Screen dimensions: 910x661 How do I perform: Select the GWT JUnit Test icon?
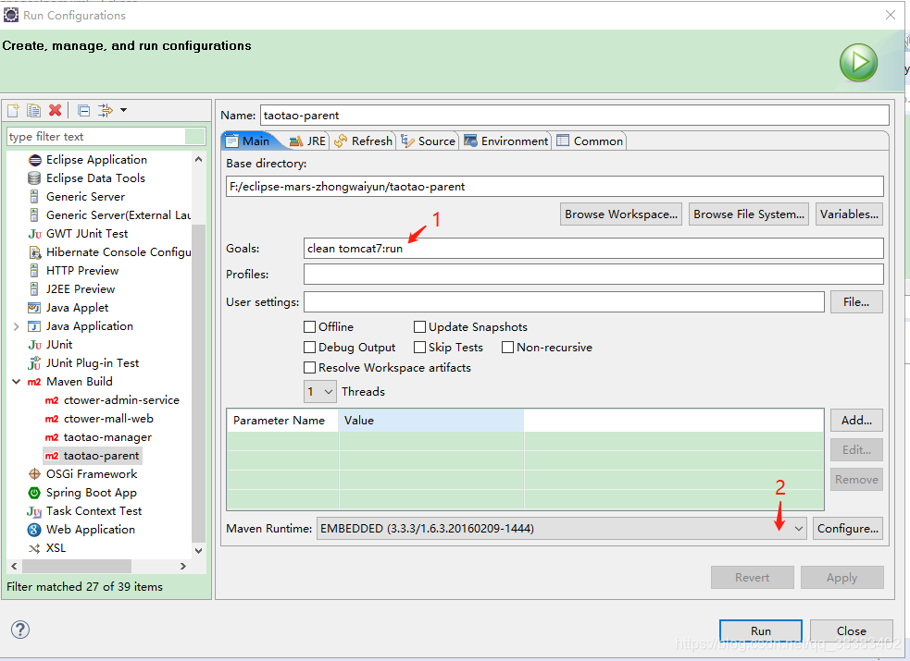pyautogui.click(x=35, y=234)
